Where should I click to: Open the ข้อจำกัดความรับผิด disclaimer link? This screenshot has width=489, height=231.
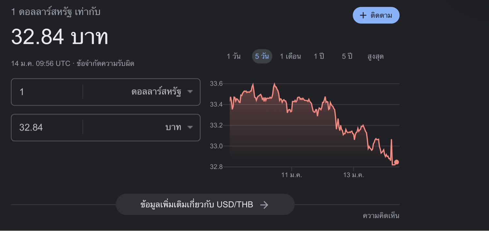(x=105, y=63)
